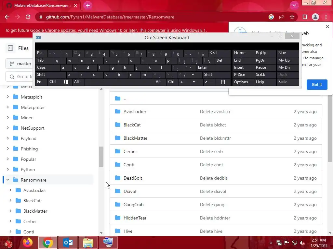
Task: Toggle left Shift key on keyboard
Action: [51, 75]
